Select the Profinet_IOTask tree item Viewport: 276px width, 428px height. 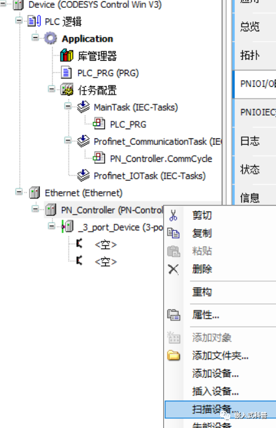(149, 176)
